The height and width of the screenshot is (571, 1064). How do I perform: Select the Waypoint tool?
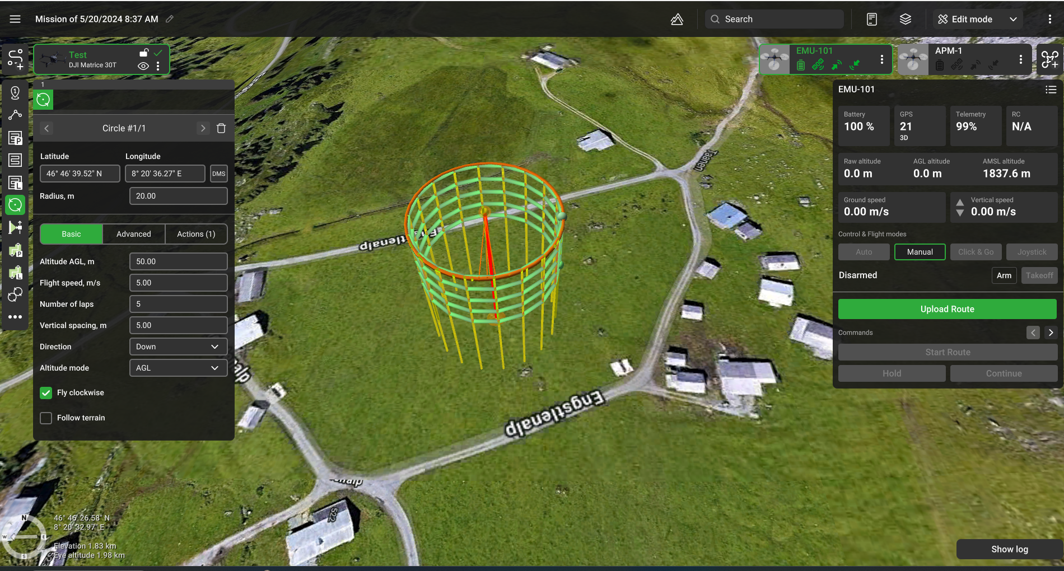click(15, 93)
